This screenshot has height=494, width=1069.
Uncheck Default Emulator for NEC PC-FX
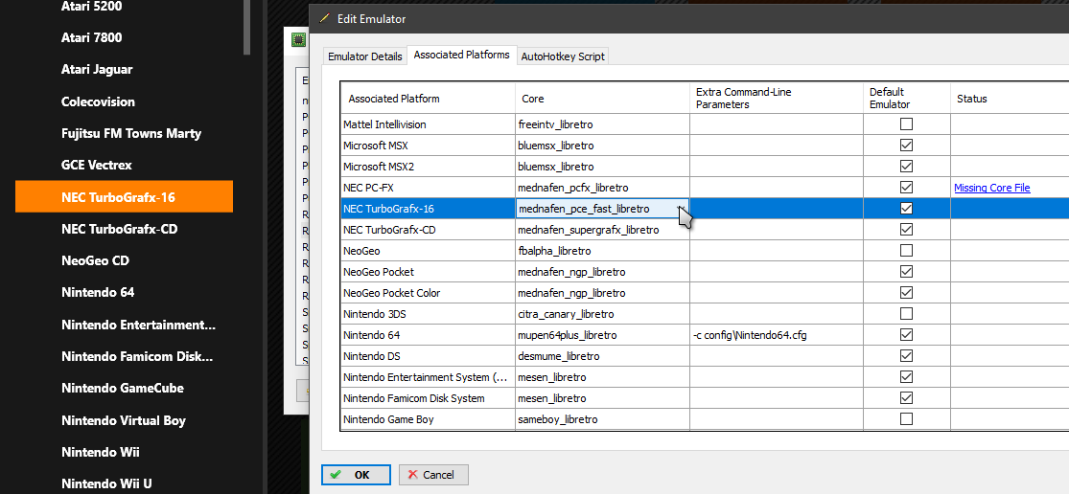[906, 188]
